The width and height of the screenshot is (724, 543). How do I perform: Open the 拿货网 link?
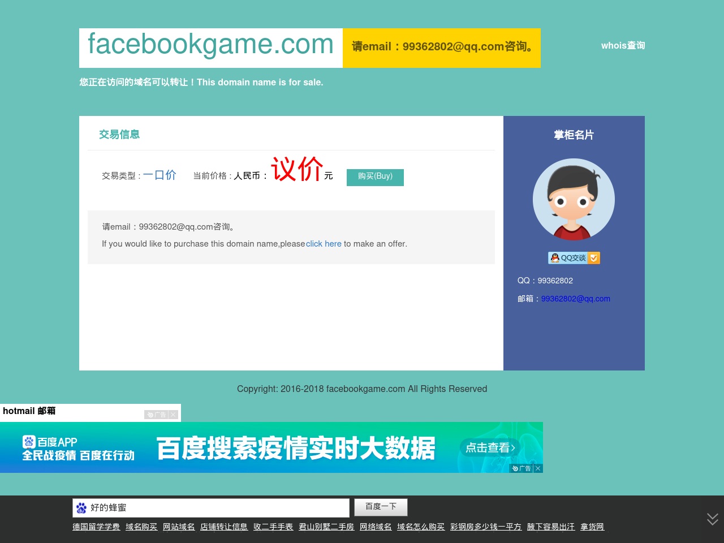(x=592, y=527)
